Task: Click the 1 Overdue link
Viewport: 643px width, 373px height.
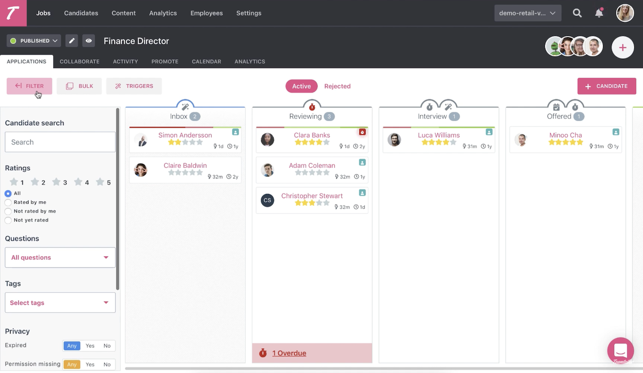Action: click(289, 353)
